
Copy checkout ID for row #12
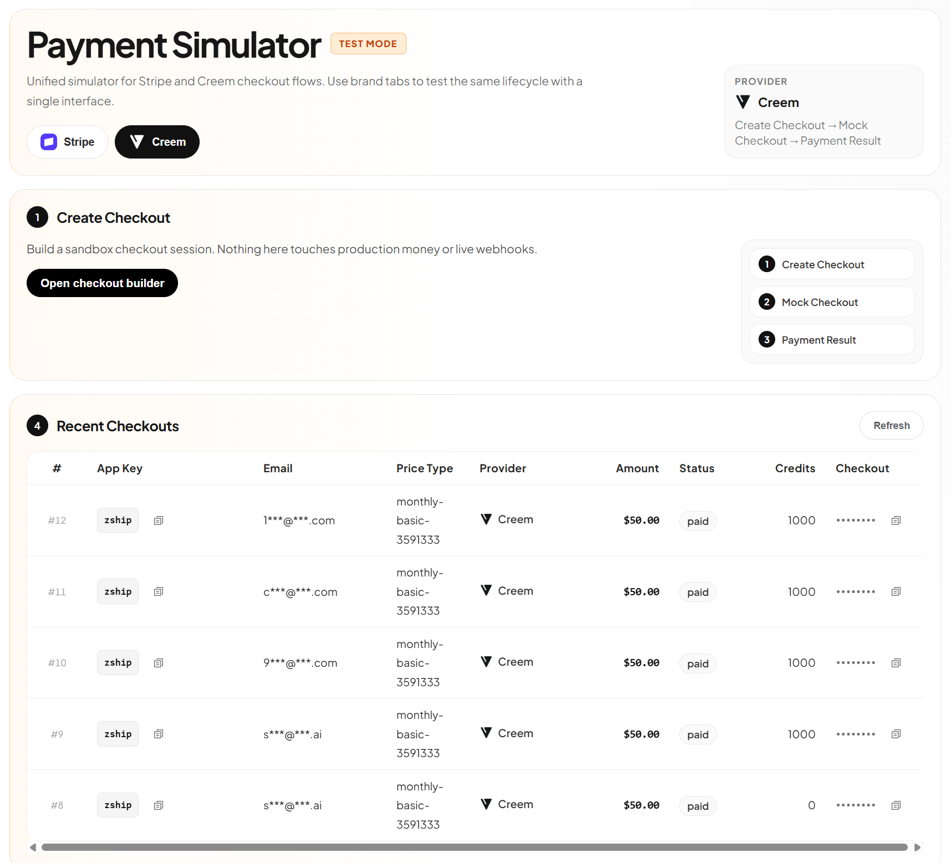896,520
